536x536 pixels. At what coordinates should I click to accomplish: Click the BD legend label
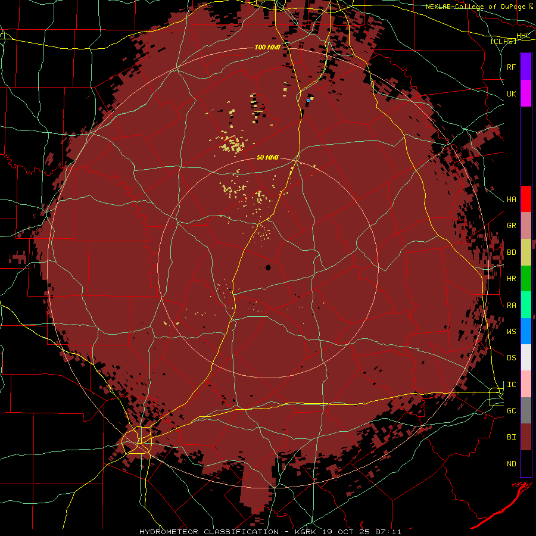click(x=511, y=253)
